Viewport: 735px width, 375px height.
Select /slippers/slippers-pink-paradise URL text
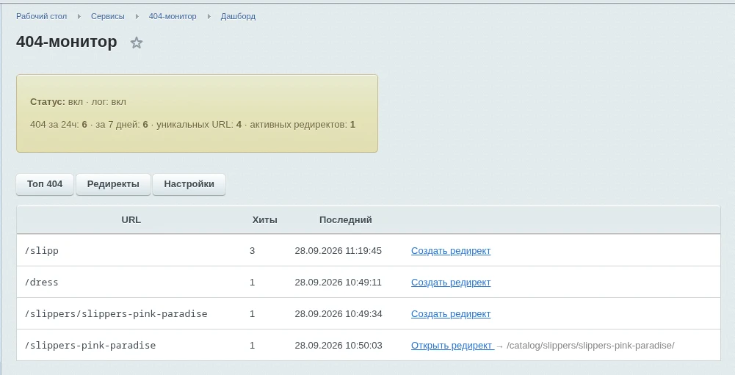coord(116,313)
